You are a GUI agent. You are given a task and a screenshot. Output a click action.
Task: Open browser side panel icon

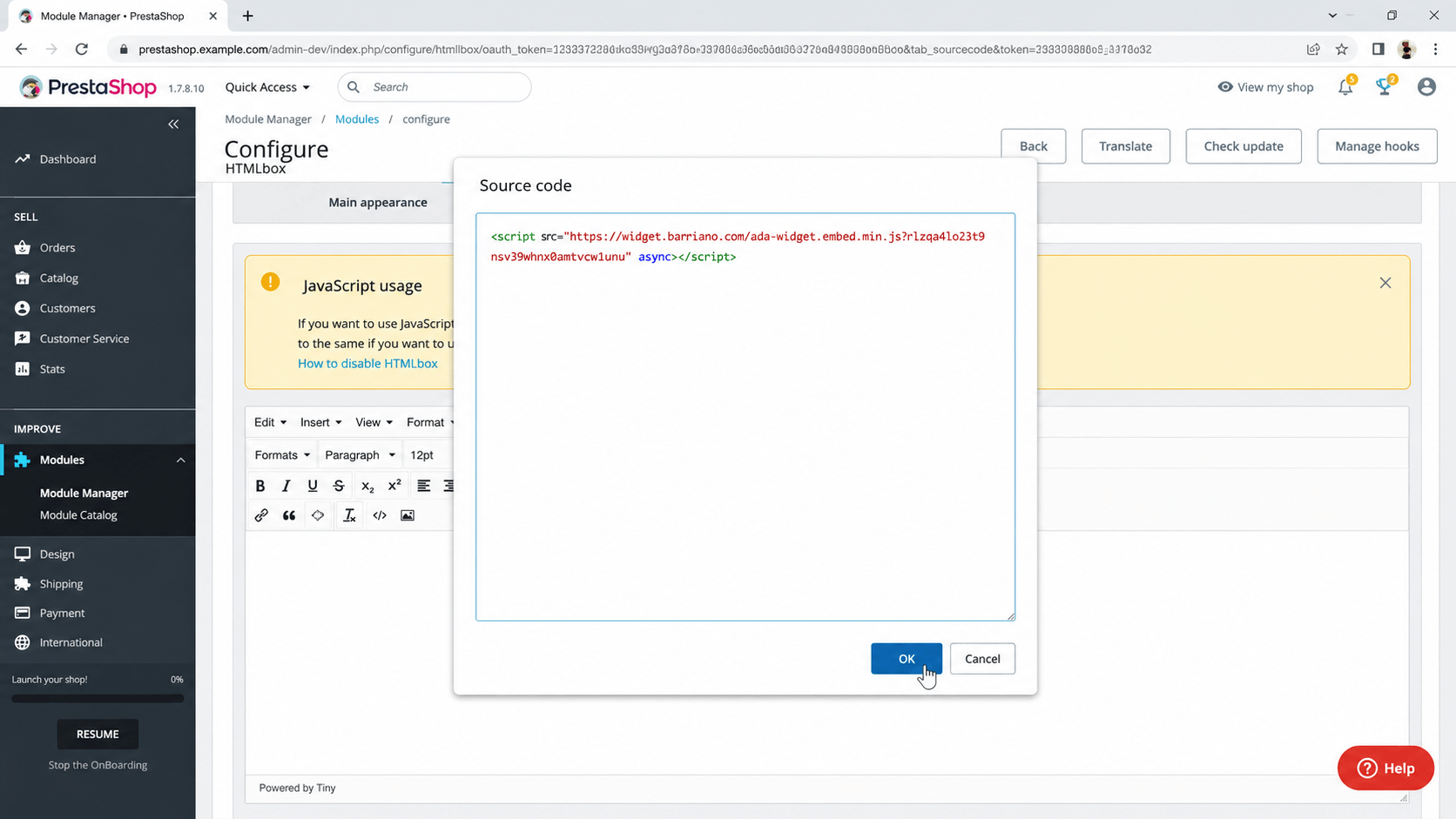[1378, 49]
